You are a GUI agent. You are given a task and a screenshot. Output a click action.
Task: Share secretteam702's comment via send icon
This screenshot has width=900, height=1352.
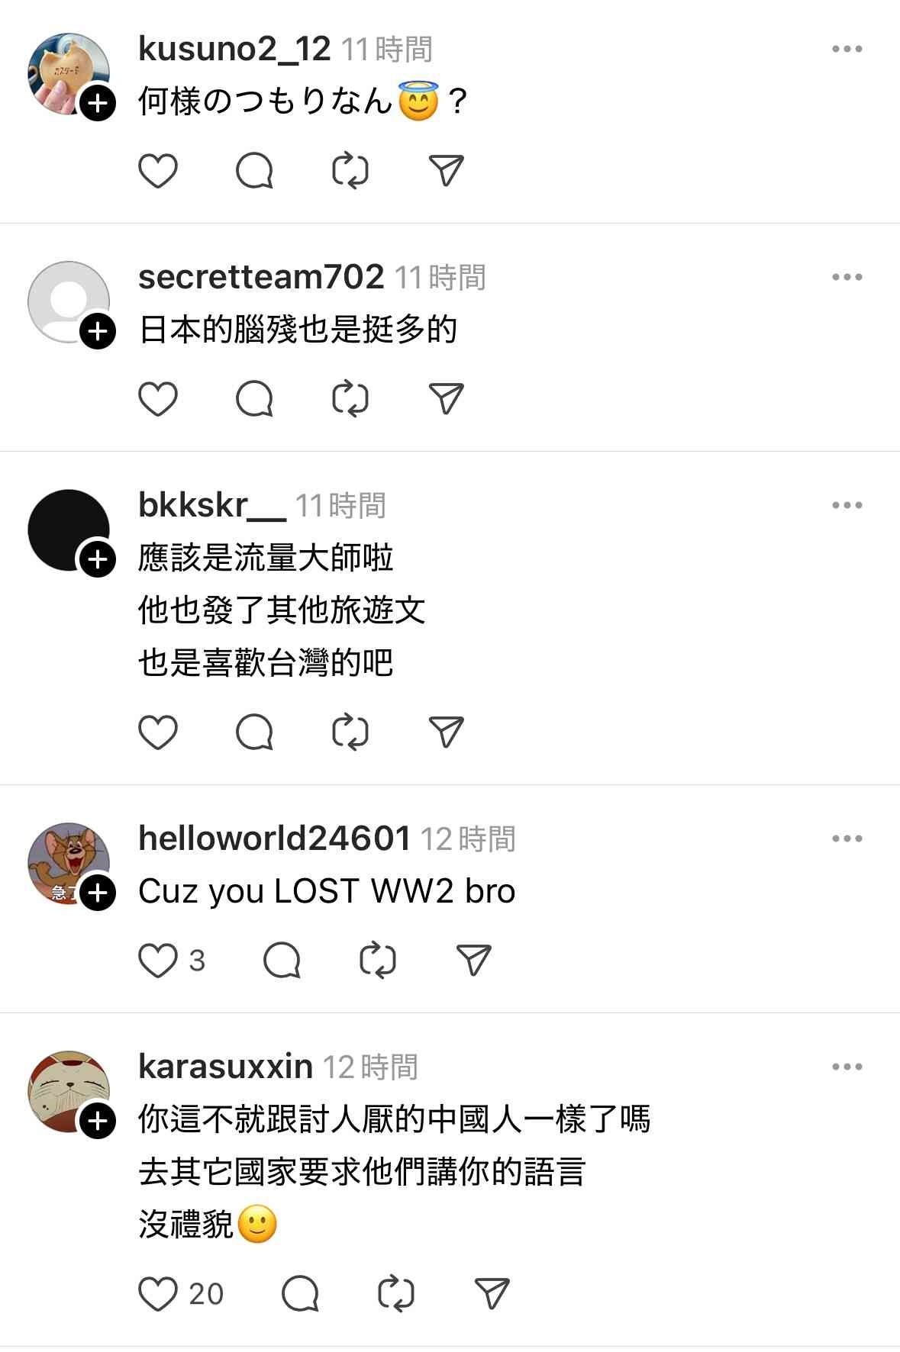pos(447,398)
